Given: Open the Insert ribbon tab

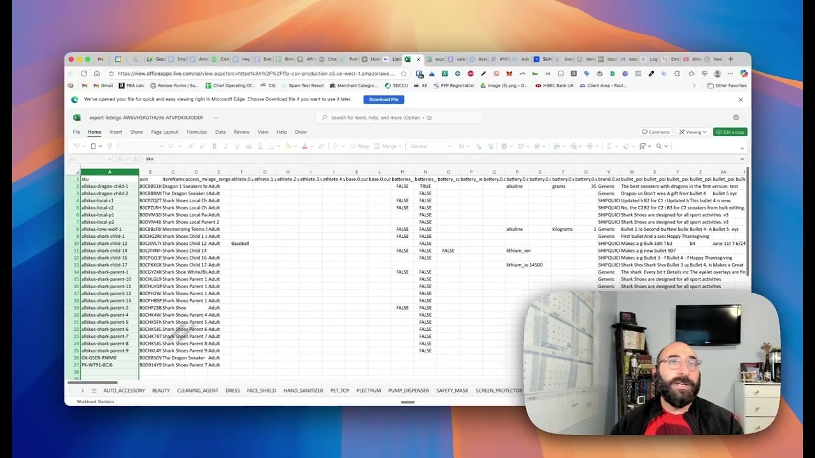Looking at the screenshot, I should pyautogui.click(x=116, y=132).
